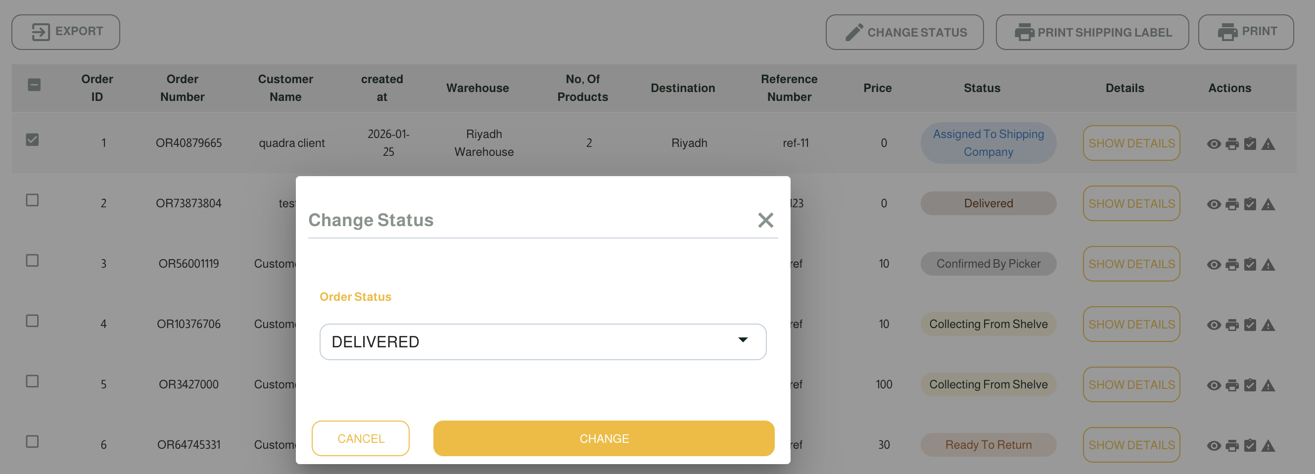Close the Change Status dialog with X
Screen dimensions: 1315x474
[x=765, y=220]
